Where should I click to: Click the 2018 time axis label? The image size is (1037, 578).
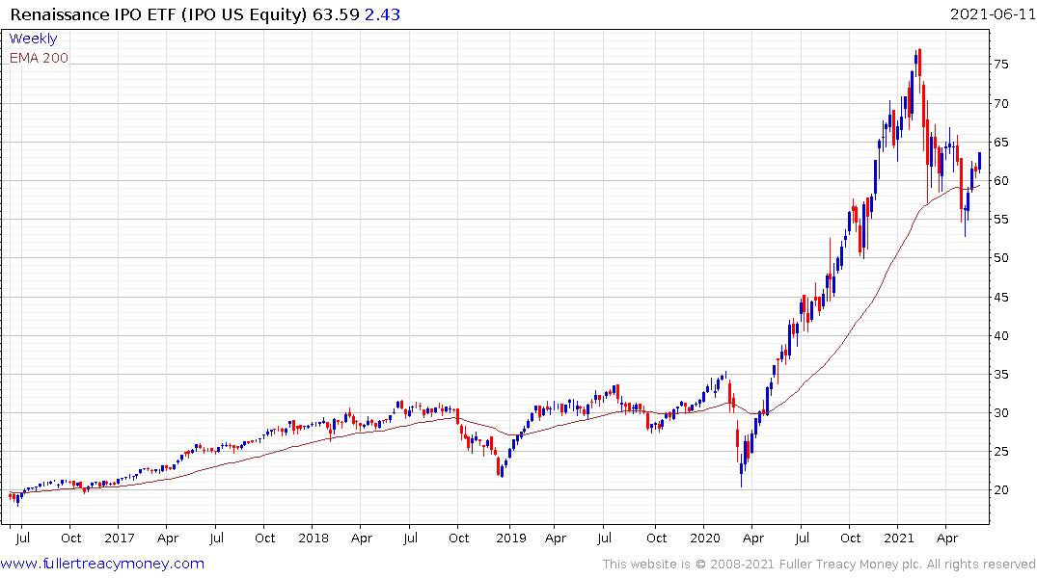[x=314, y=539]
